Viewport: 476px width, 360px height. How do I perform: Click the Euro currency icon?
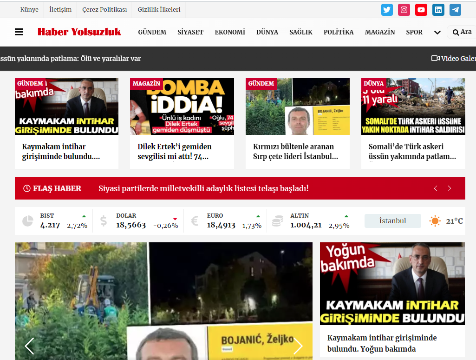coord(195,221)
